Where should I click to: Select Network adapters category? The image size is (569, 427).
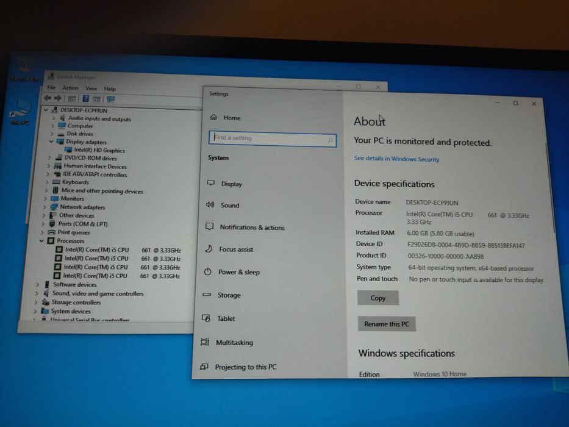[x=82, y=207]
